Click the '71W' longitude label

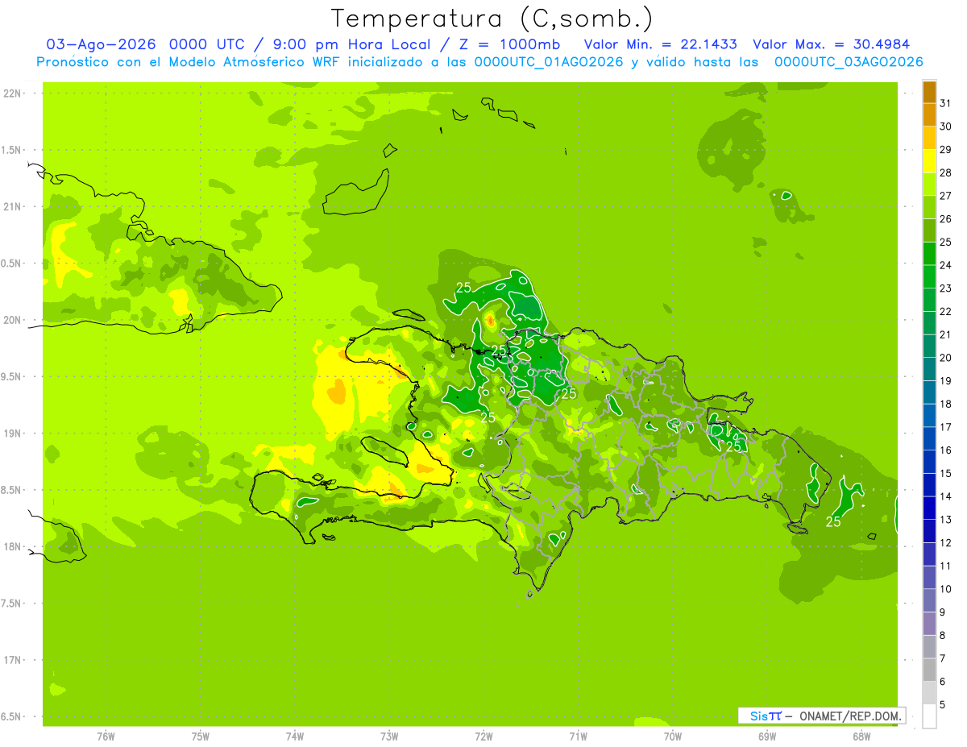pos(578,737)
